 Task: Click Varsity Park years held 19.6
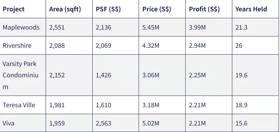(x=241, y=75)
